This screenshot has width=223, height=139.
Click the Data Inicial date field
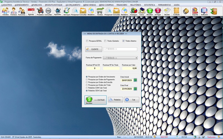click(x=127, y=80)
